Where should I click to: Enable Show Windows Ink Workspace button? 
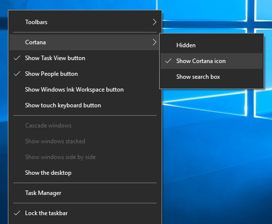(x=85, y=90)
